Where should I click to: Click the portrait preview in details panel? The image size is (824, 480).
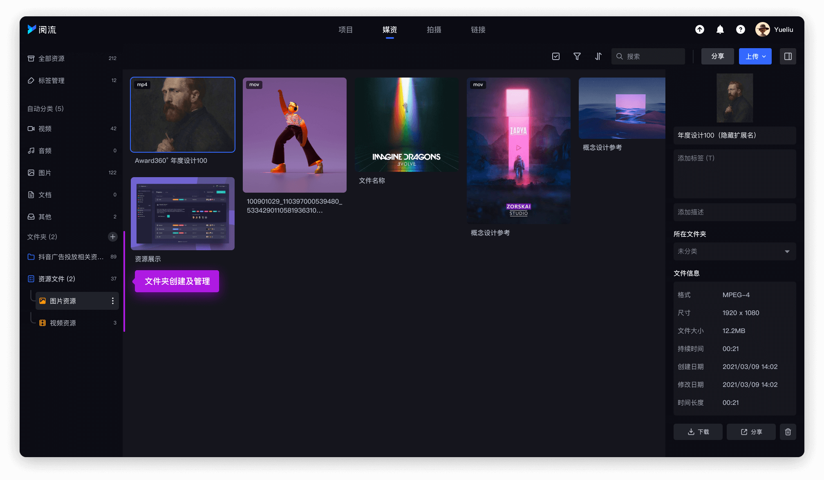(x=735, y=98)
